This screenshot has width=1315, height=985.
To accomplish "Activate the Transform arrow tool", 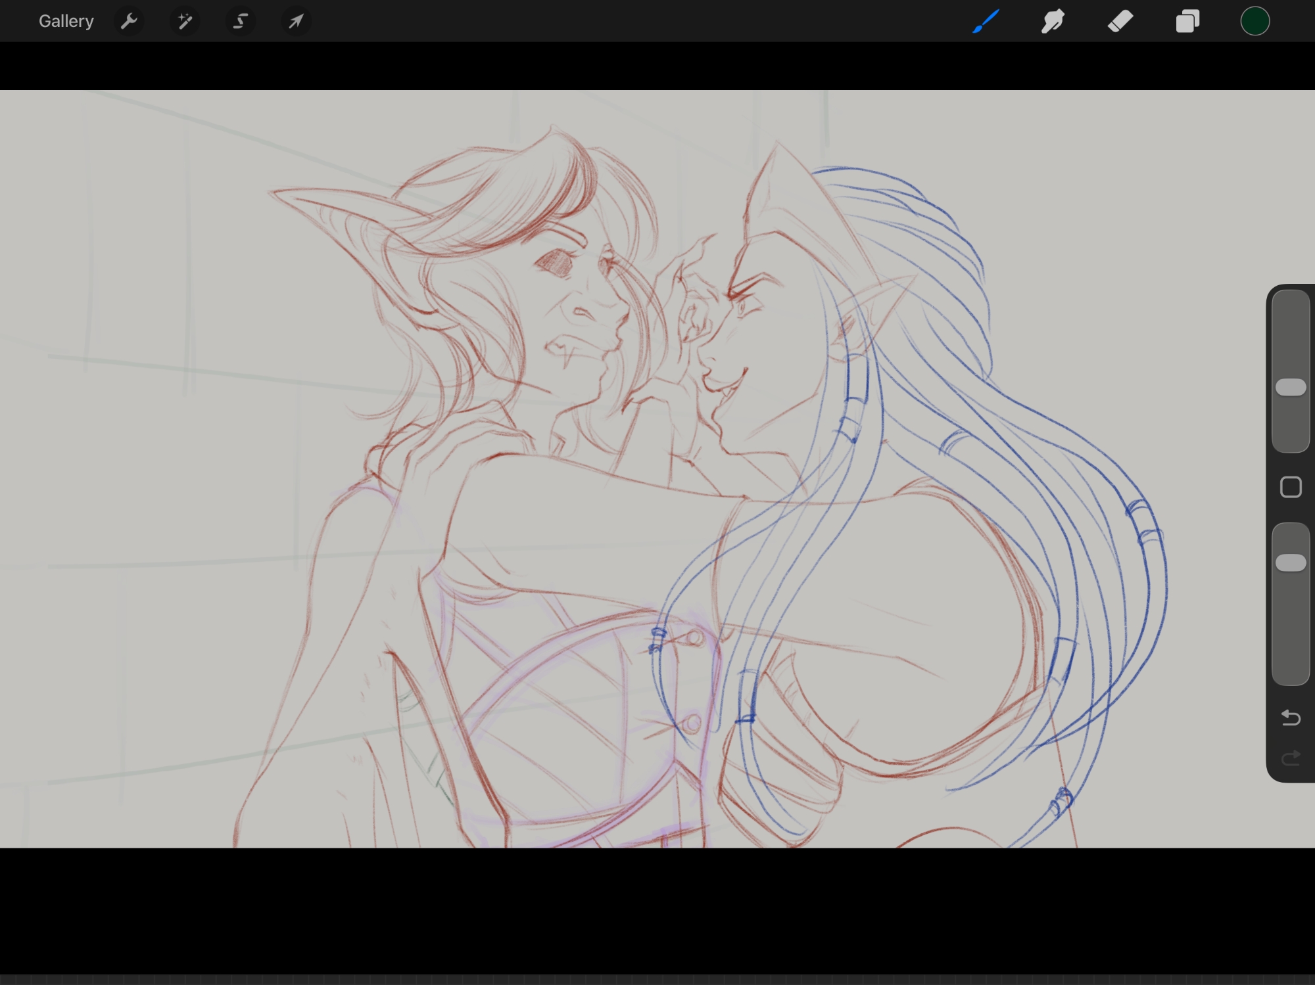I will point(296,21).
